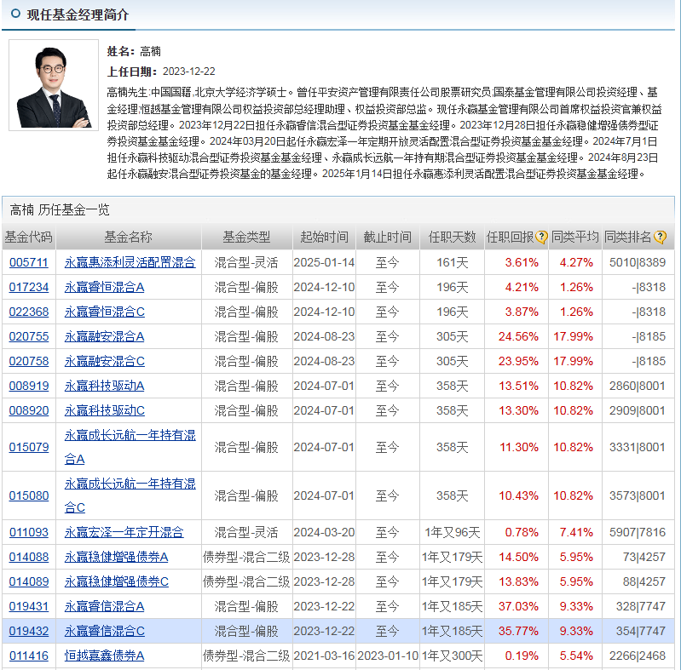This screenshot has width=681, height=670.
Task: Click the 1年又300天 tenure days cell
Action: tap(452, 656)
